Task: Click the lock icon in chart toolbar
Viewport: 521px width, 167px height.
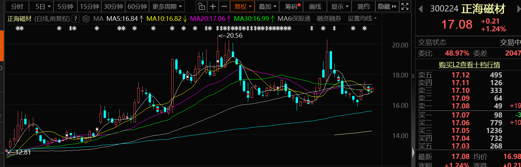Action: (201, 6)
